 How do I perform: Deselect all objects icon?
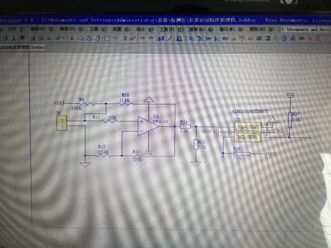click(x=124, y=38)
